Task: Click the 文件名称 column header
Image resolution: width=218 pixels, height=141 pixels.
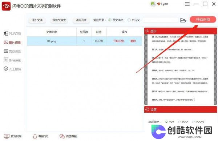Action: click(x=52, y=32)
